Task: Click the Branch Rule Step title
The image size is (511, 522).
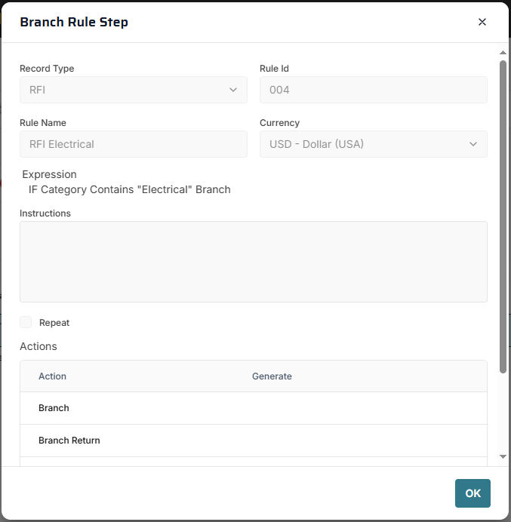Action: click(x=74, y=22)
